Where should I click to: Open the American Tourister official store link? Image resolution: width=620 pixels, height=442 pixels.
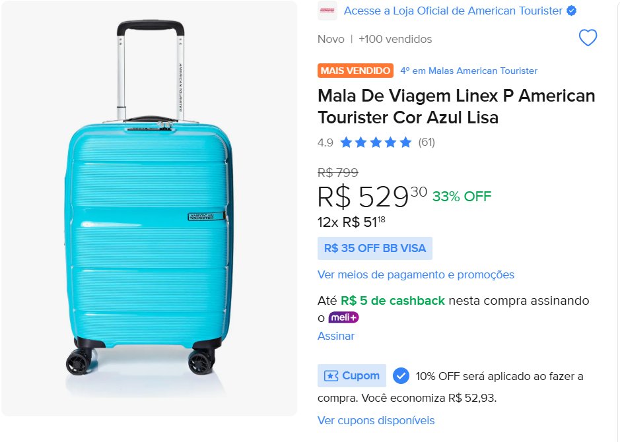point(453,11)
